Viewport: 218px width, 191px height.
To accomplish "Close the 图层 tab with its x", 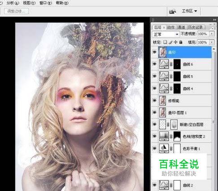I will 164,27.
